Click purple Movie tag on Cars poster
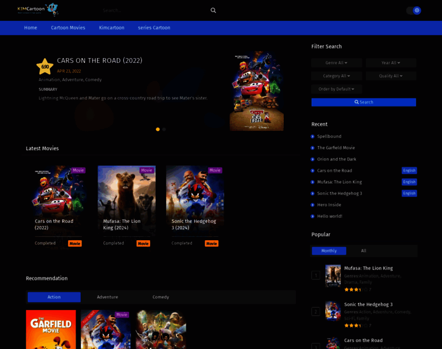The height and width of the screenshot is (349, 442). (x=78, y=170)
